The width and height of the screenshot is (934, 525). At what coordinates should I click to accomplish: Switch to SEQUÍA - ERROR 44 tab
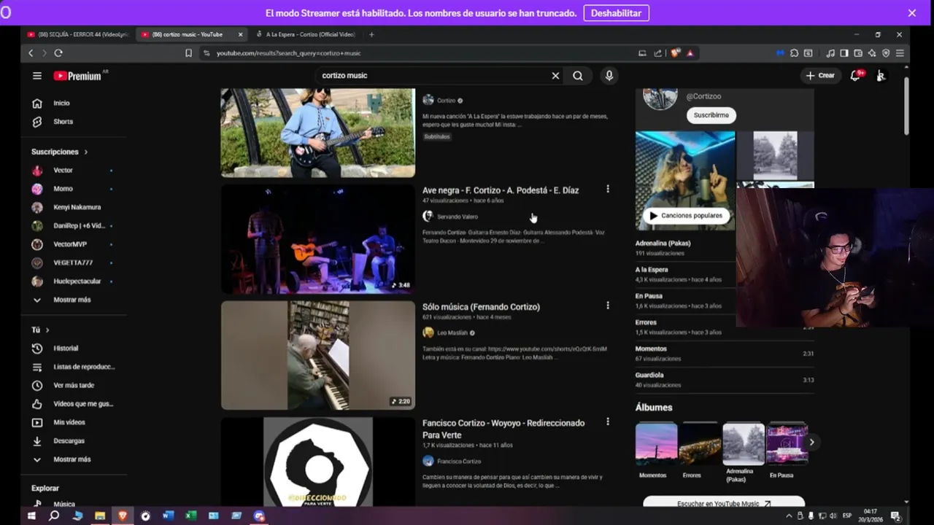coord(77,34)
